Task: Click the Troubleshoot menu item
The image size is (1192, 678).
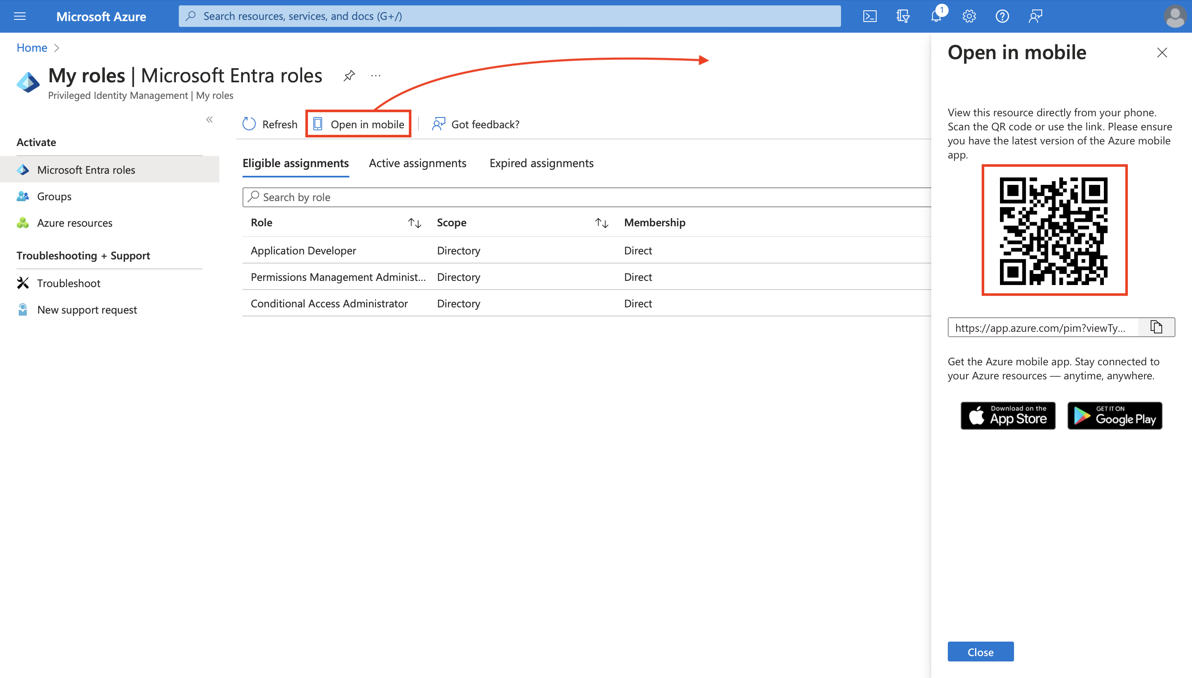Action: (69, 282)
